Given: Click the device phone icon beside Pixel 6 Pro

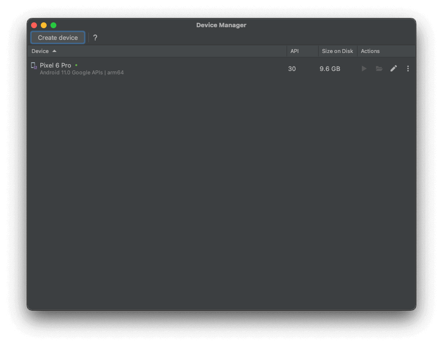Looking at the screenshot, I should click(34, 65).
